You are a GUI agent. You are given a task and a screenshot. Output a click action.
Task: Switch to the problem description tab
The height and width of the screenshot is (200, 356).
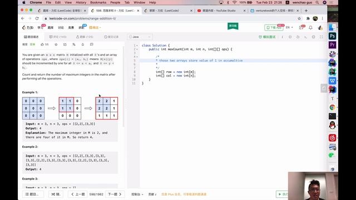[31, 37]
